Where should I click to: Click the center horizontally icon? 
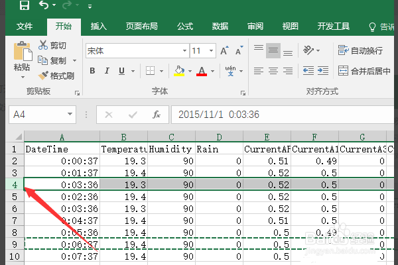click(273, 71)
